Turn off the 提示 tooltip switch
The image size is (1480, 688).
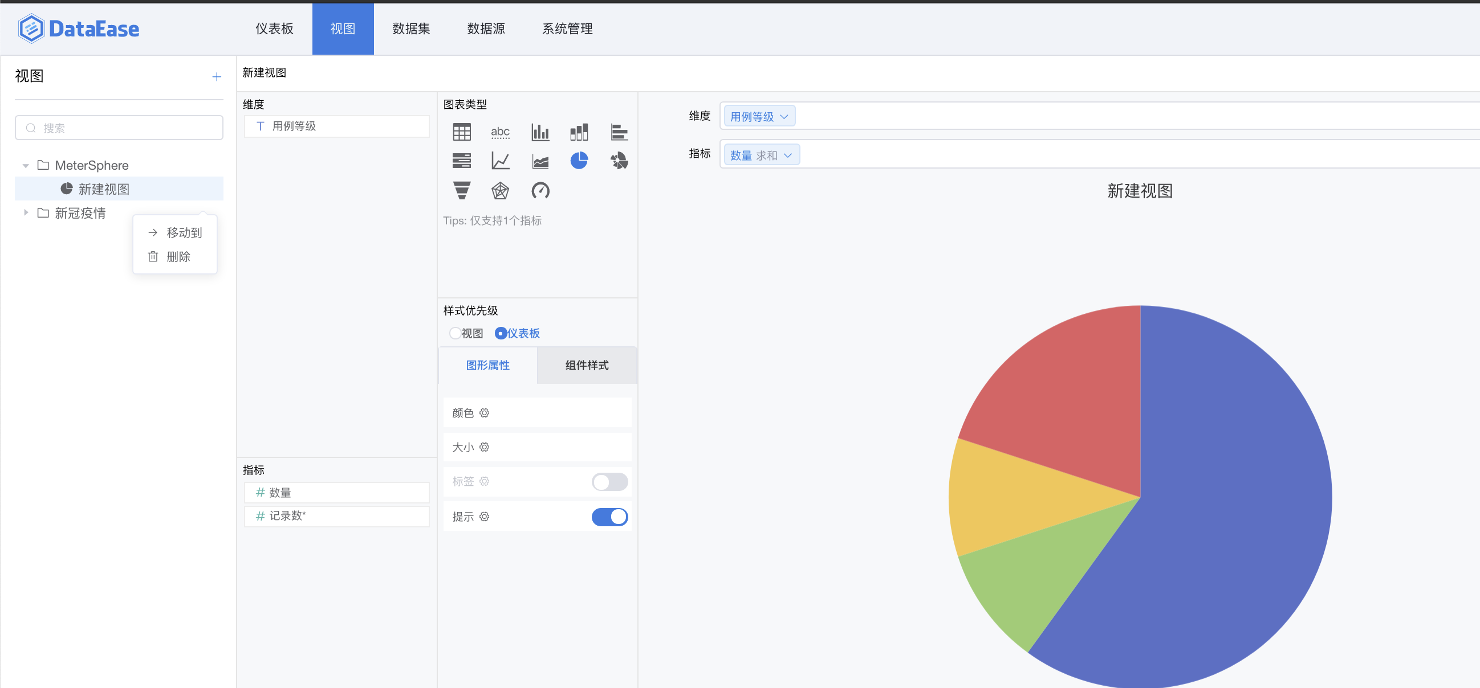tap(609, 517)
